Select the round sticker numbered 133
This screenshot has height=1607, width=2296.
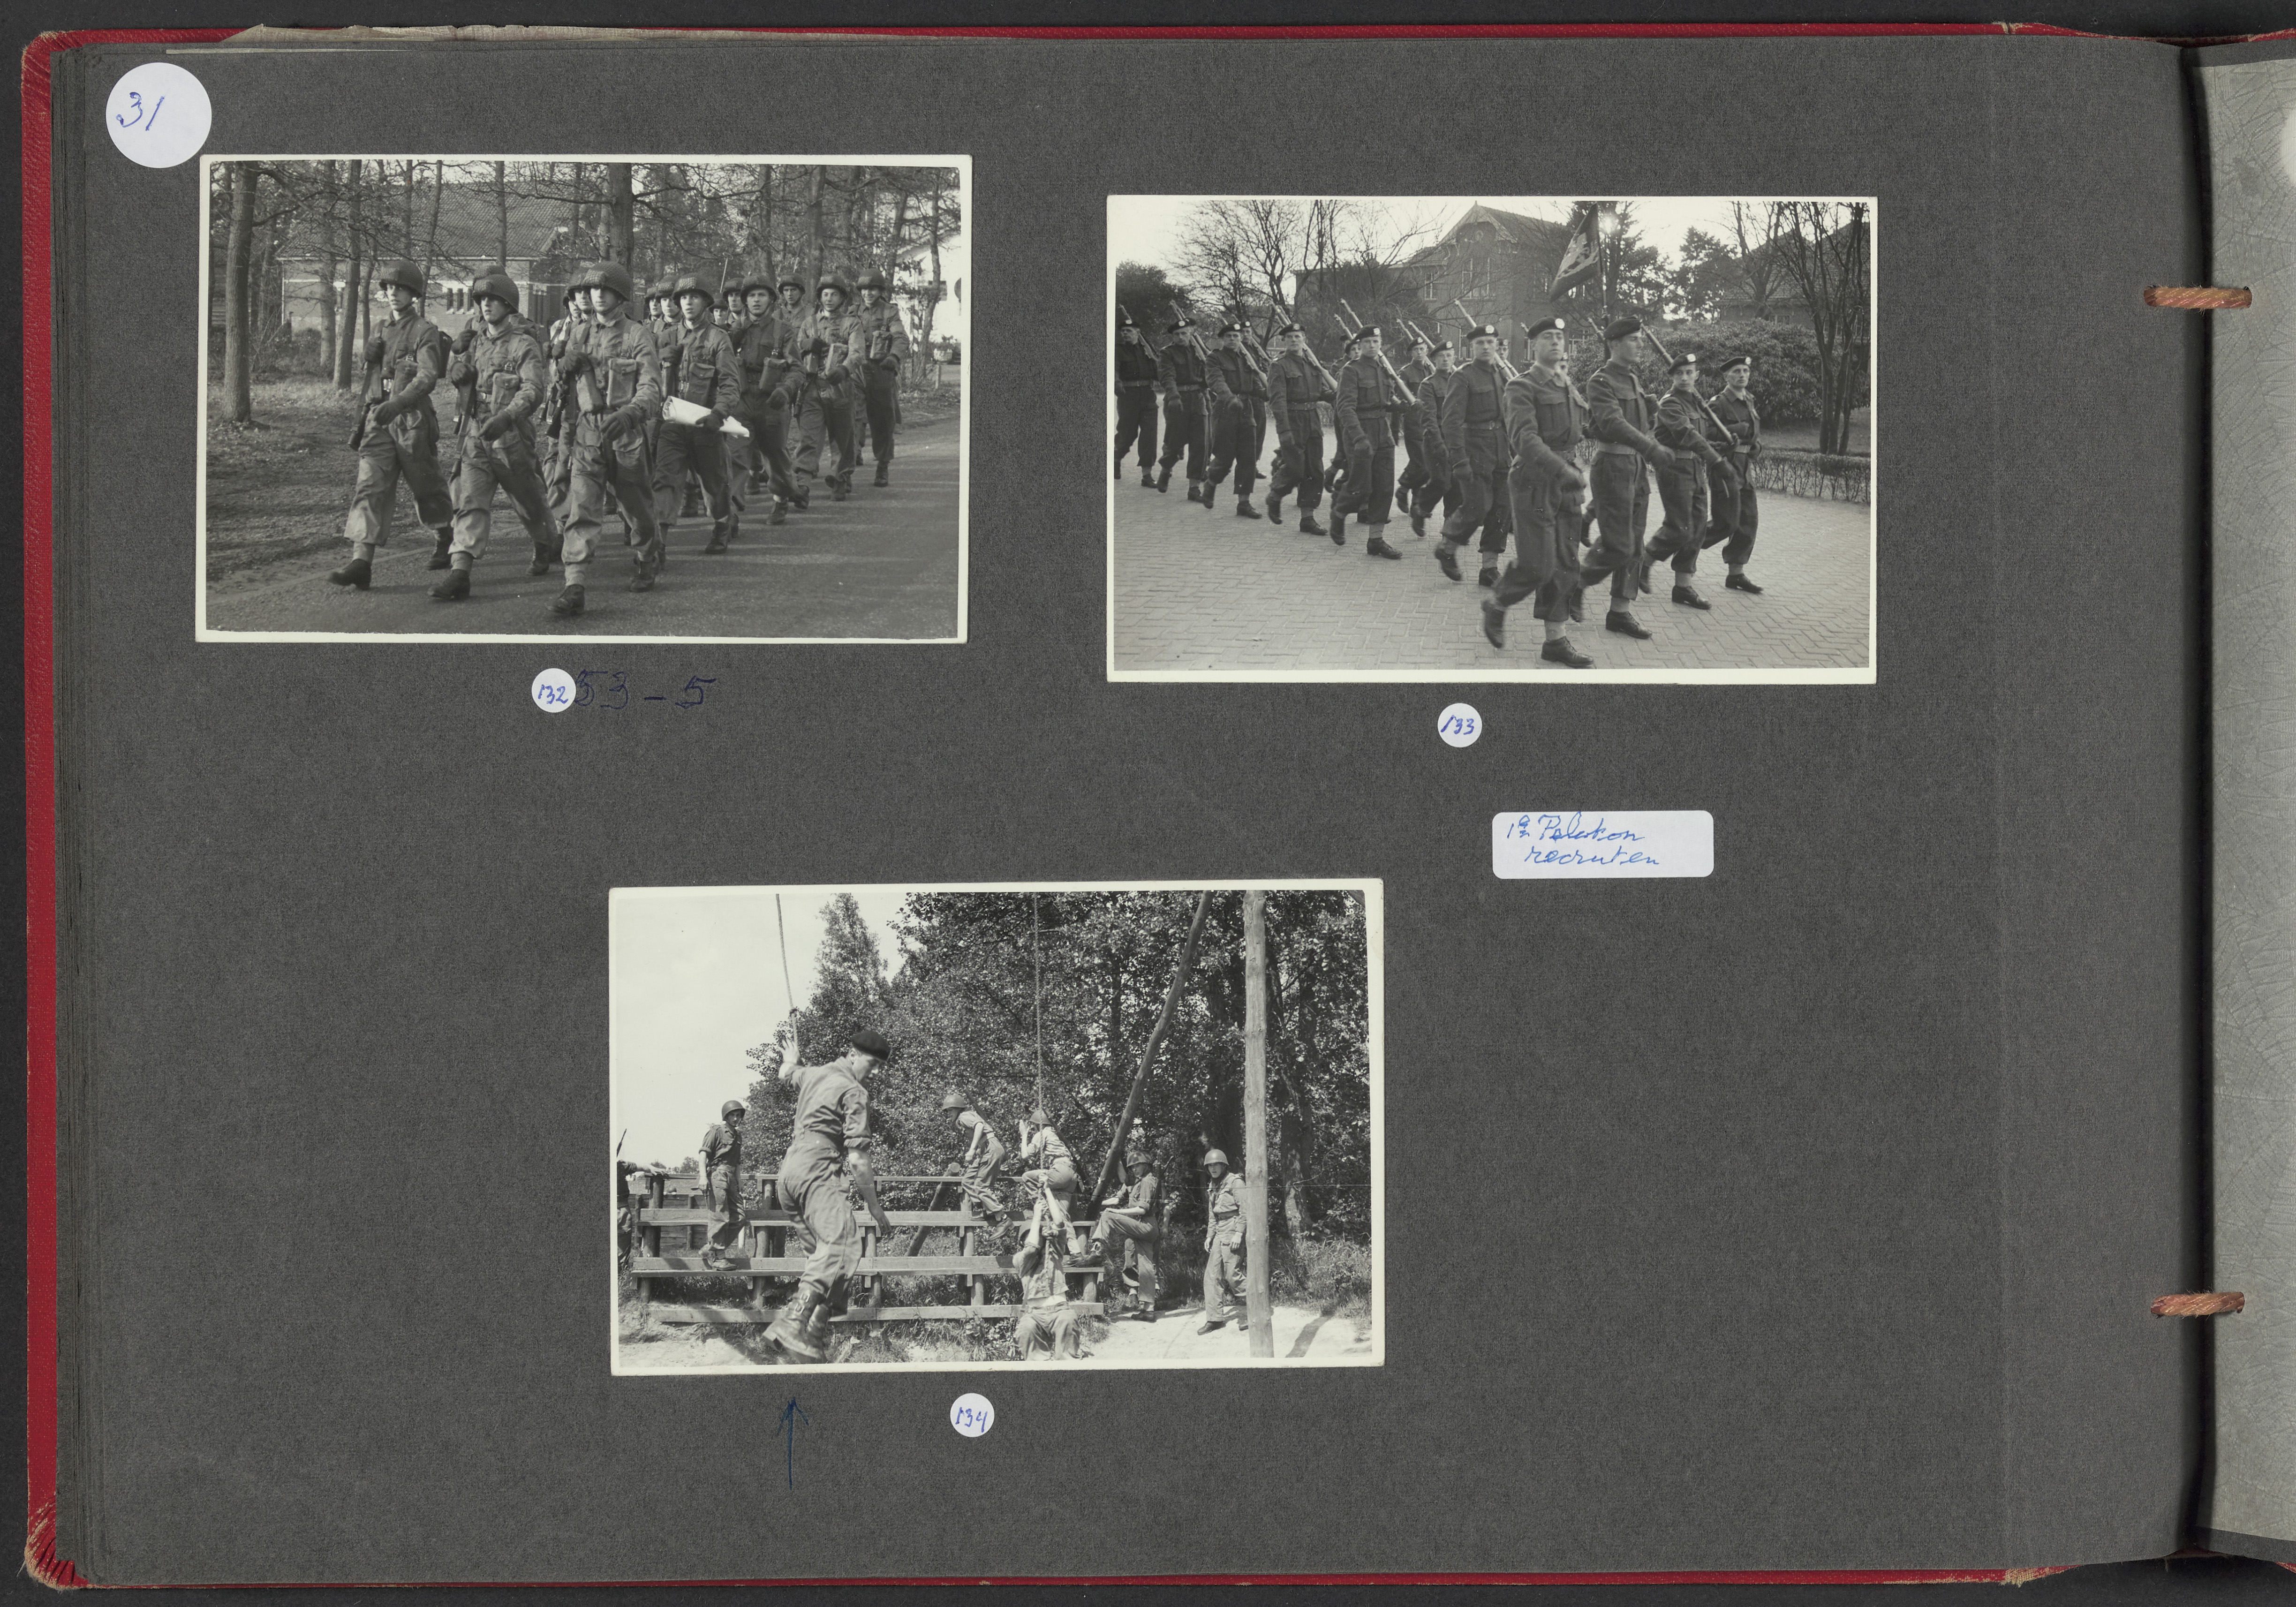1459,726
